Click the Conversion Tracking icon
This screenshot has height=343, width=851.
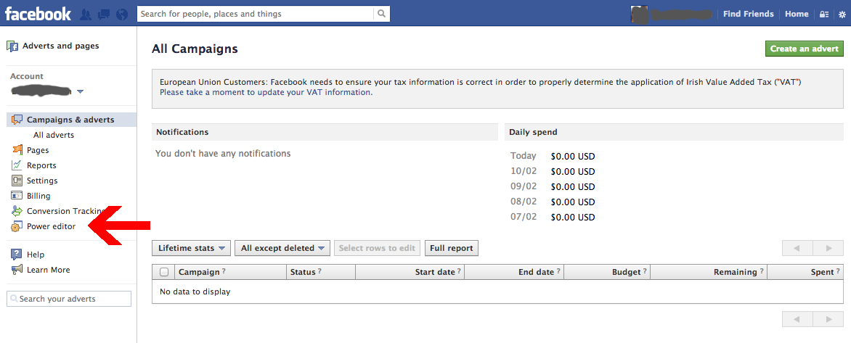(x=17, y=211)
